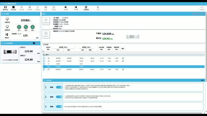Collapse the status panel header chevron

click(x=2, y=14)
